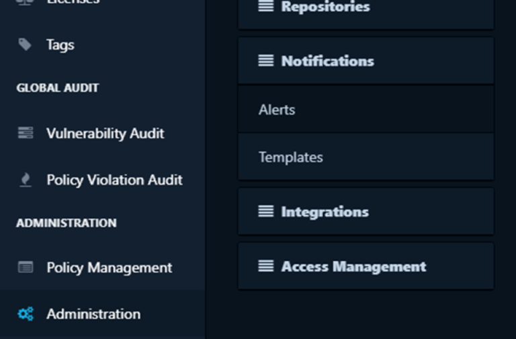Click the Policy Violation Audit flame icon
Viewport: 516px width, 339px height.
click(26, 180)
